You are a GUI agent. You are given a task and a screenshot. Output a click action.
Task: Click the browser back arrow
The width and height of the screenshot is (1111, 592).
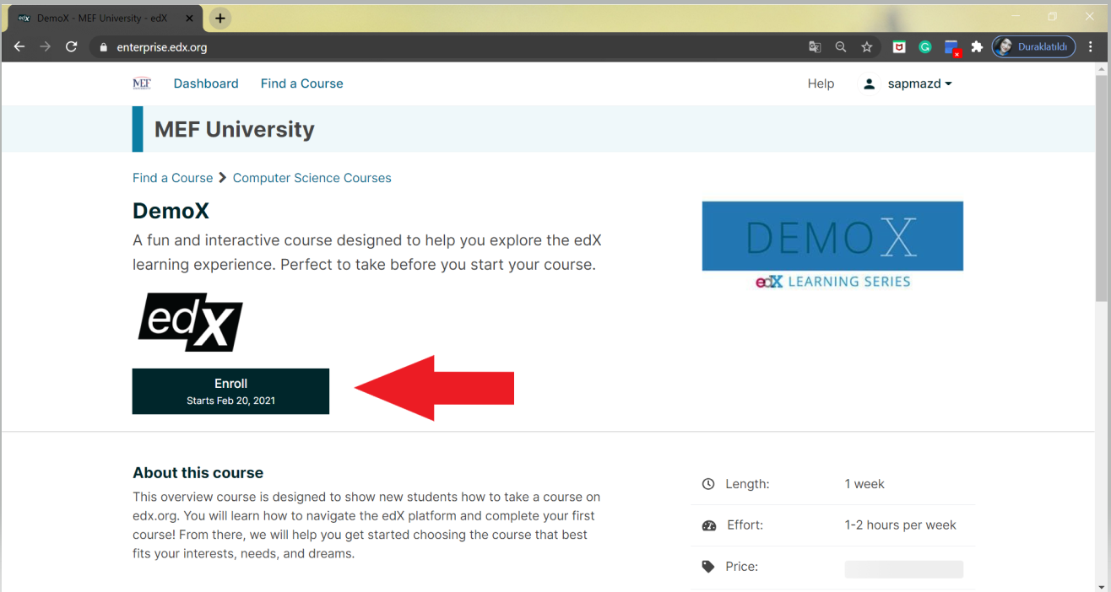tap(19, 47)
